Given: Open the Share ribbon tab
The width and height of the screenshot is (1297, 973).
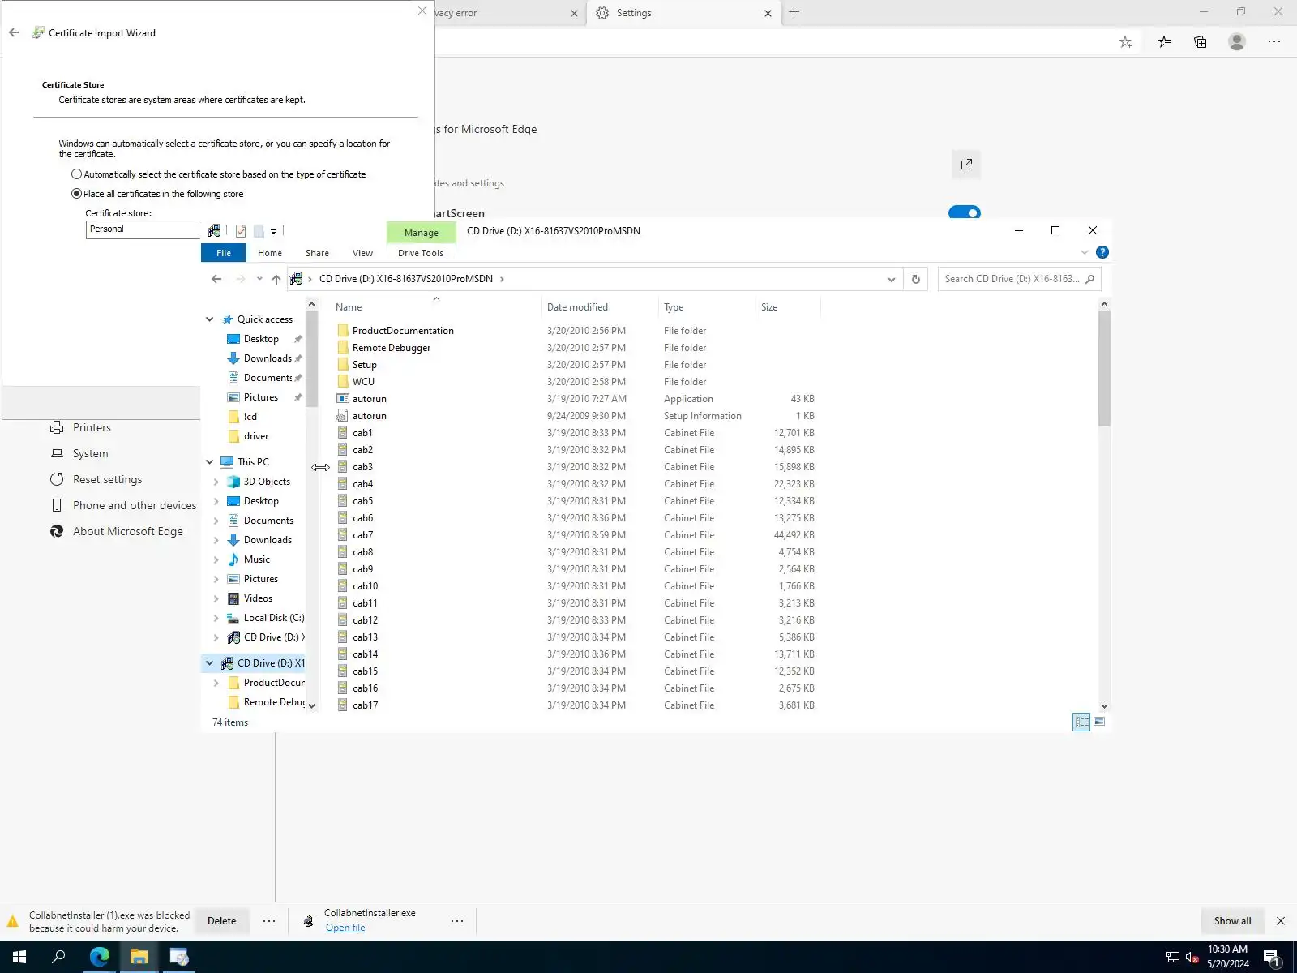Looking at the screenshot, I should pyautogui.click(x=317, y=253).
